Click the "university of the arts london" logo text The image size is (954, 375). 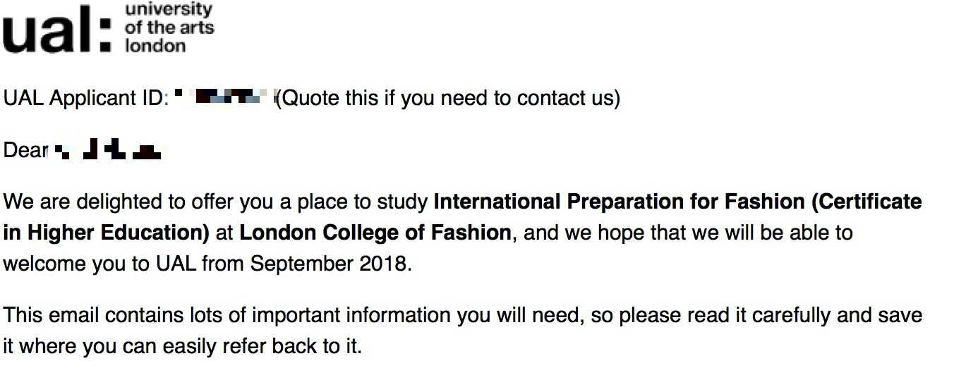click(x=169, y=28)
